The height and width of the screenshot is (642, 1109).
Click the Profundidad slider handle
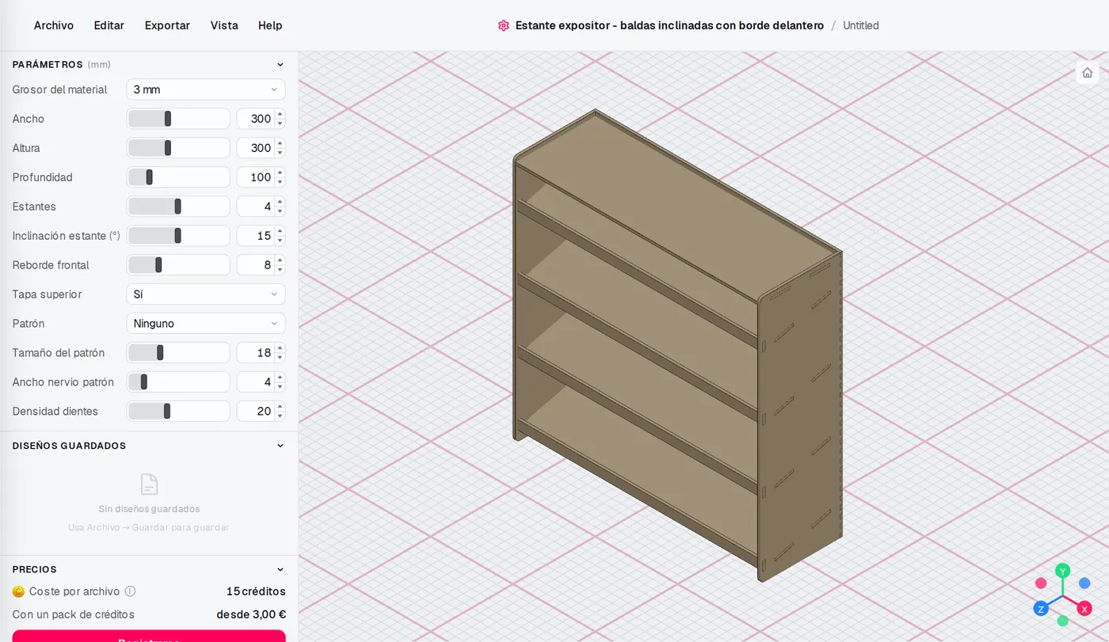(x=149, y=177)
